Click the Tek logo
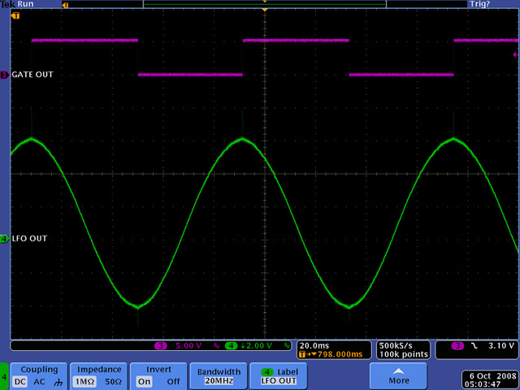Screen dimensions: 520x390 tap(7, 4)
